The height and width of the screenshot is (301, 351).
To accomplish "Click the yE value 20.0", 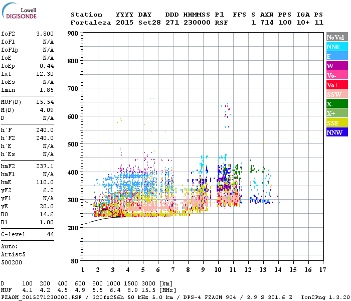I will click(47, 207).
